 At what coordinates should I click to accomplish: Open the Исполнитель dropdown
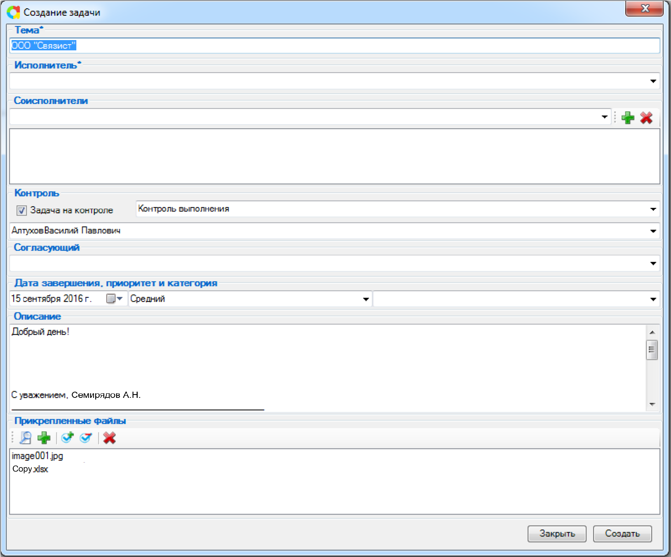653,81
